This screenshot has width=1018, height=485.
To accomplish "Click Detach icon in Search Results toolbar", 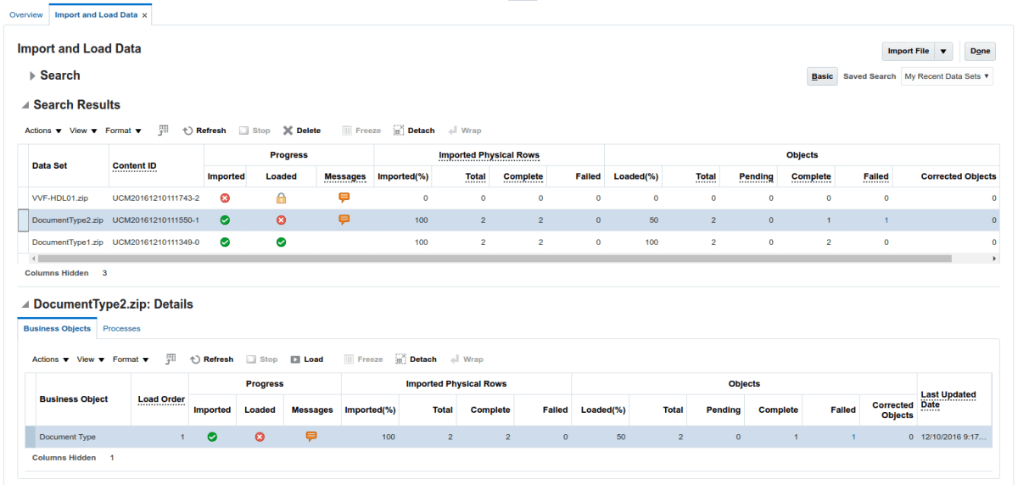I will point(399,131).
